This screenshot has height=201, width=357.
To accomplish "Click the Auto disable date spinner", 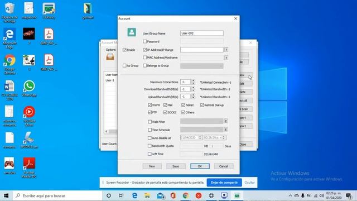I will [x=200, y=138].
